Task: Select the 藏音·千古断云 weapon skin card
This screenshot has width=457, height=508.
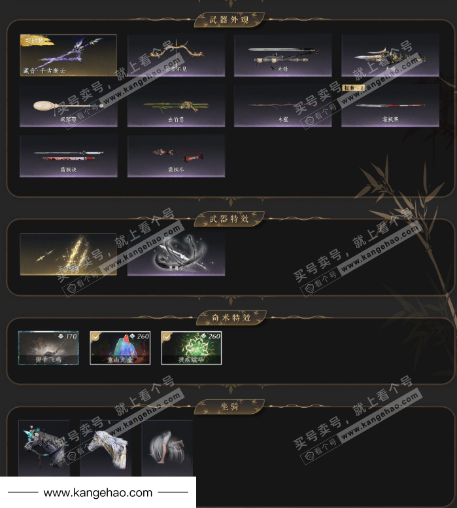Action: 68,55
